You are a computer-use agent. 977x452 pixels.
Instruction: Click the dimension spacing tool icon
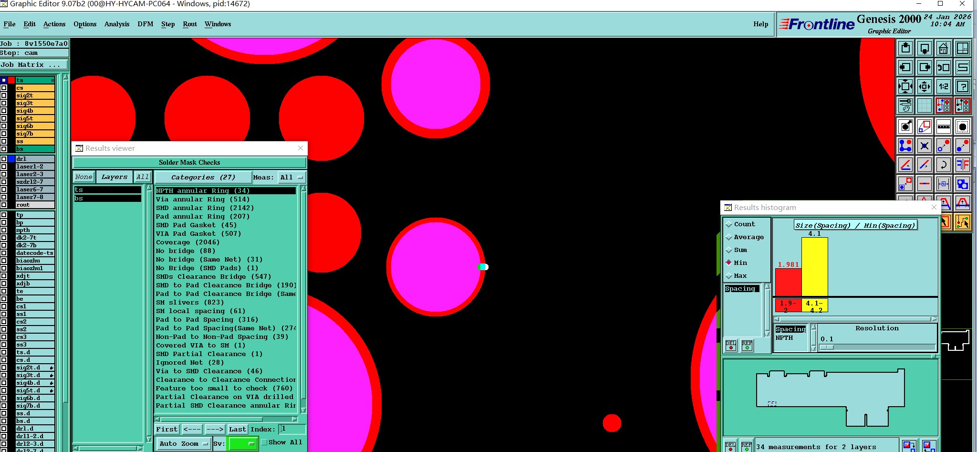pyautogui.click(x=944, y=184)
